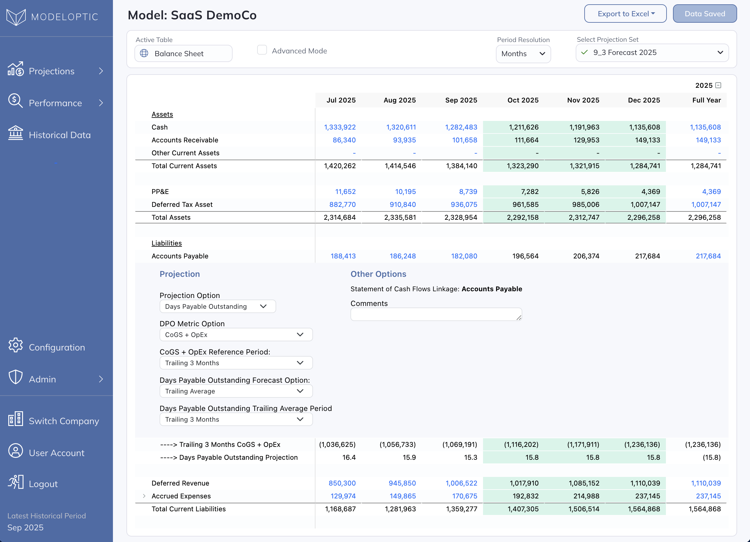Open the DPO Metric Option dropdown
This screenshot has width=750, height=542.
236,335
